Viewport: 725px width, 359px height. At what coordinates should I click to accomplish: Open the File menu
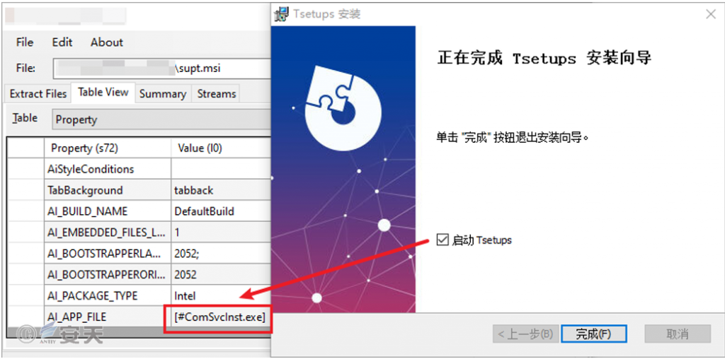pyautogui.click(x=25, y=42)
